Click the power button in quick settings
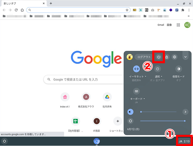The width and height of the screenshot is (193, 146). click(158, 57)
